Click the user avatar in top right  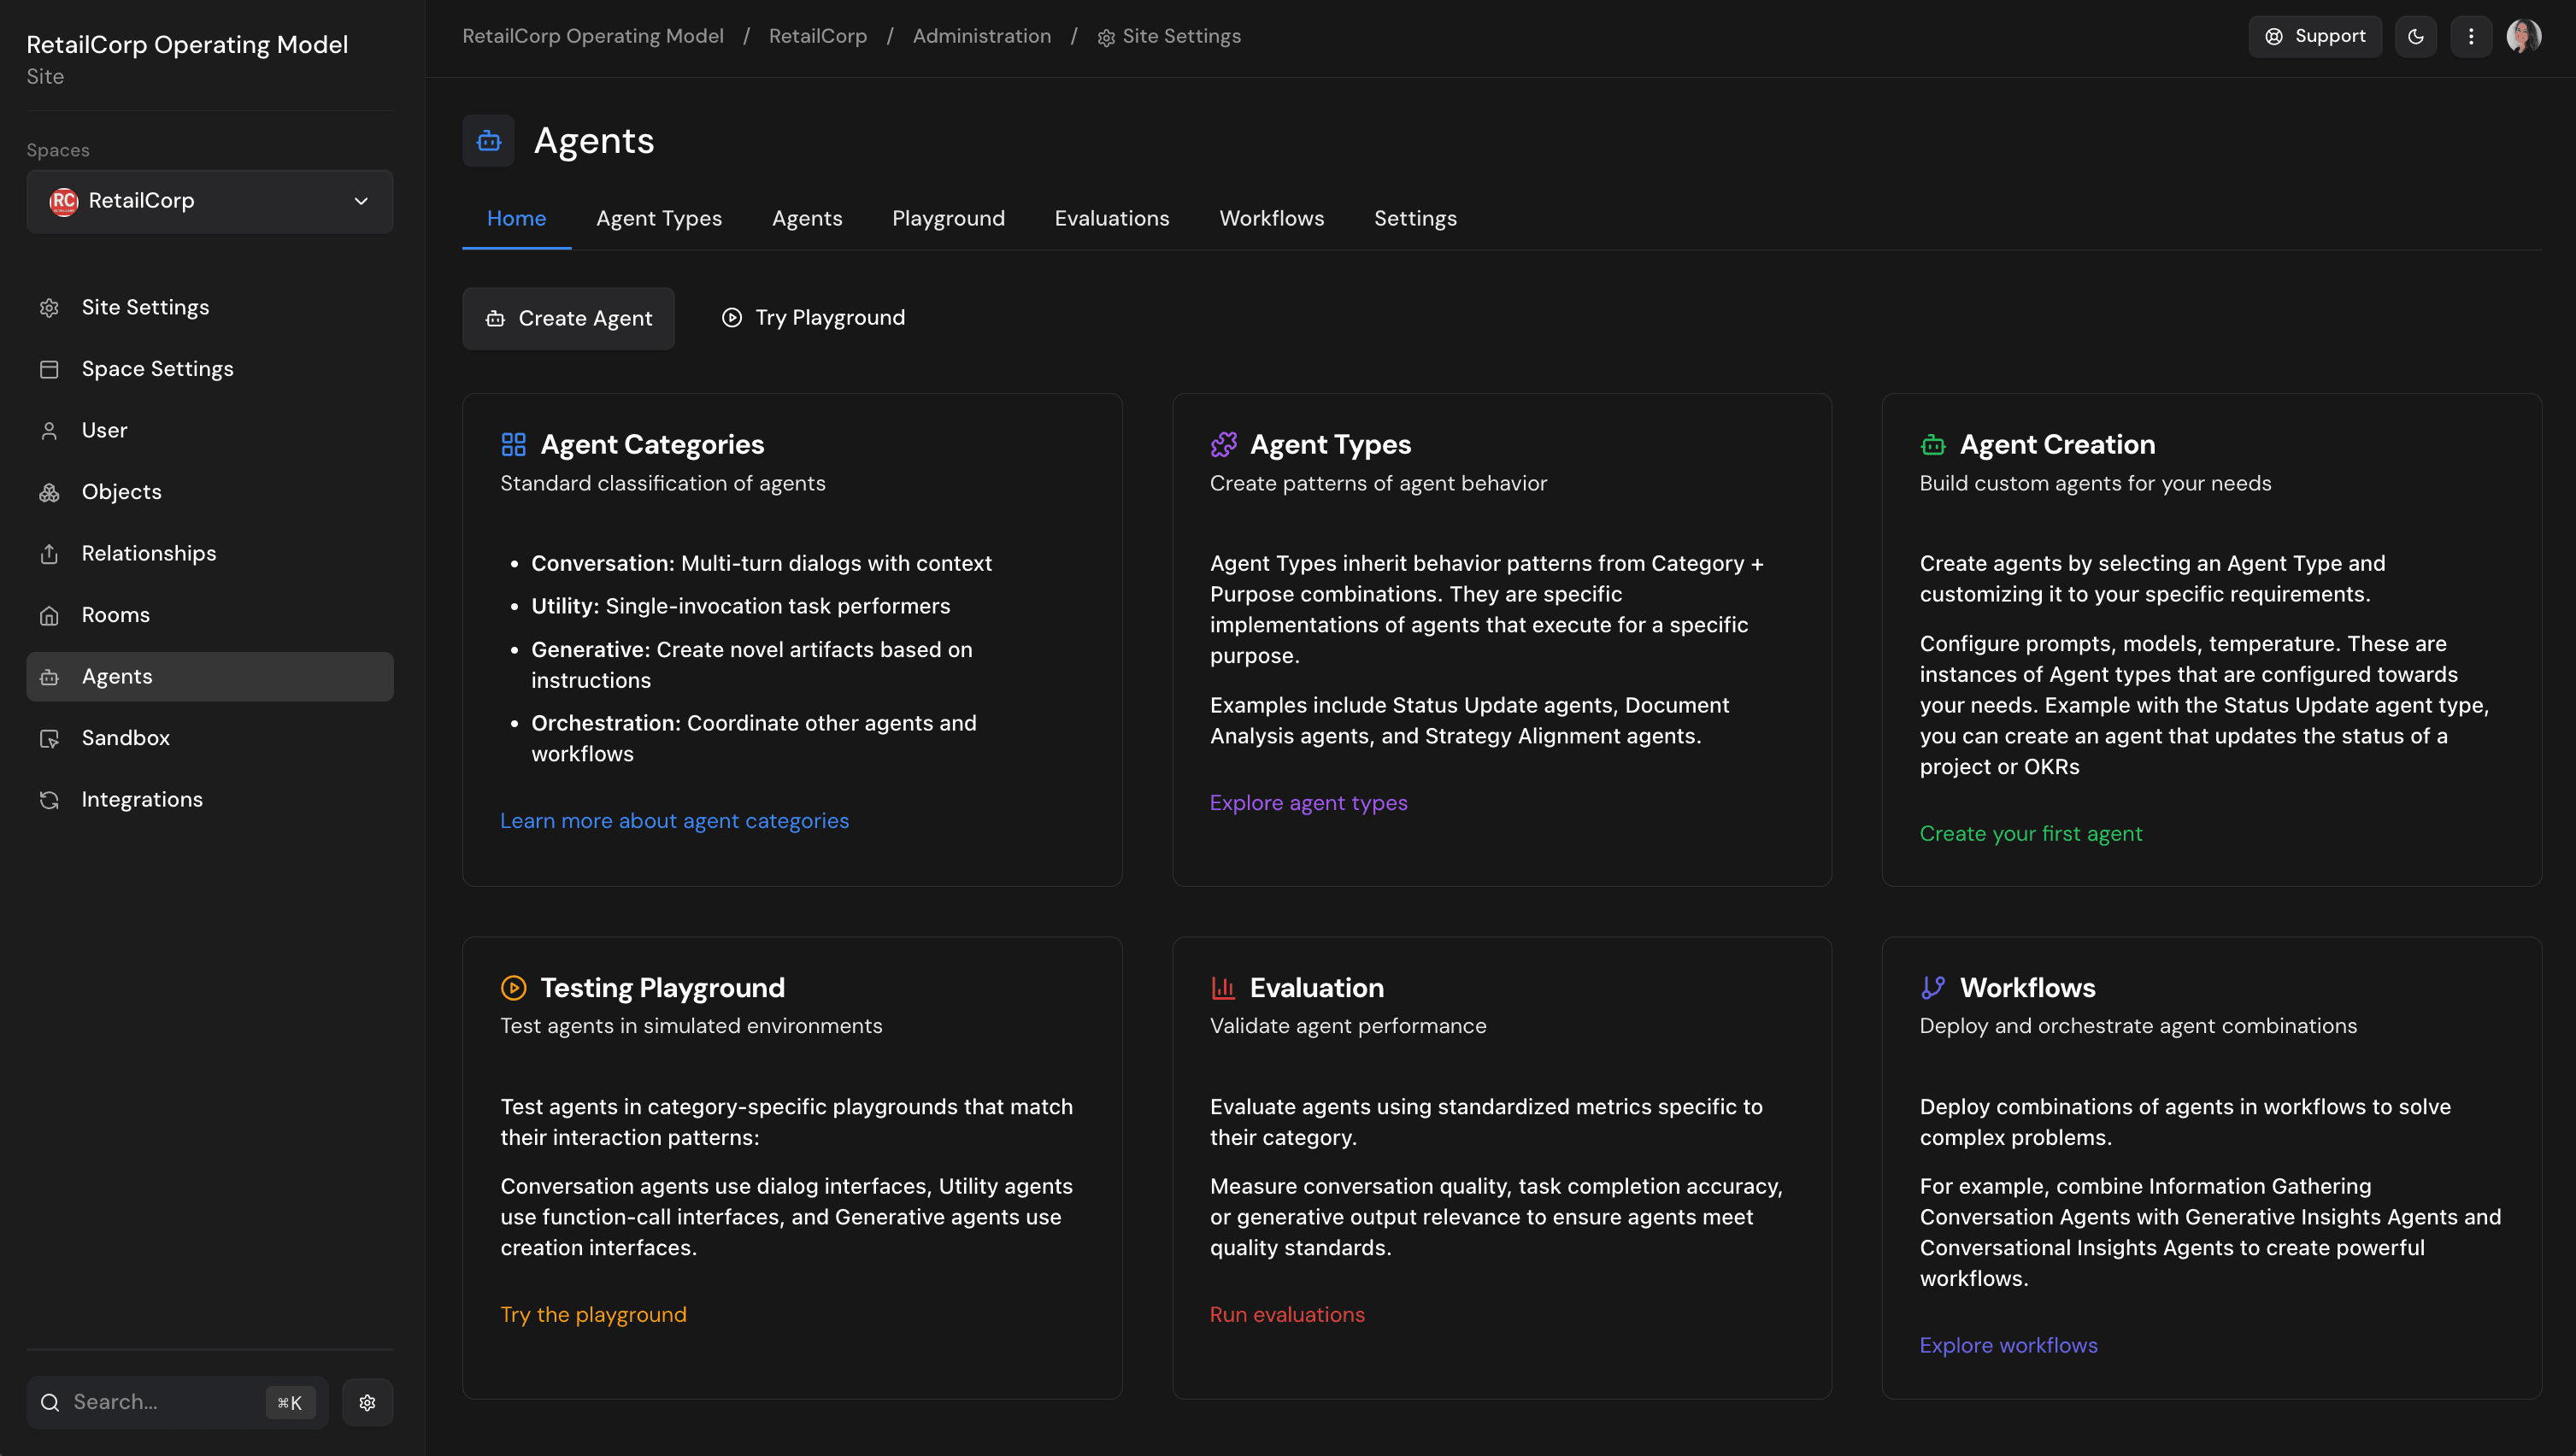pyautogui.click(x=2523, y=37)
